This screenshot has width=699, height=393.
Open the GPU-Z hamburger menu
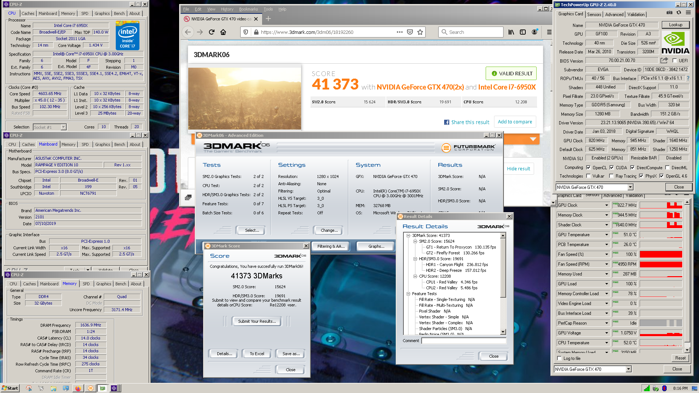click(688, 13)
